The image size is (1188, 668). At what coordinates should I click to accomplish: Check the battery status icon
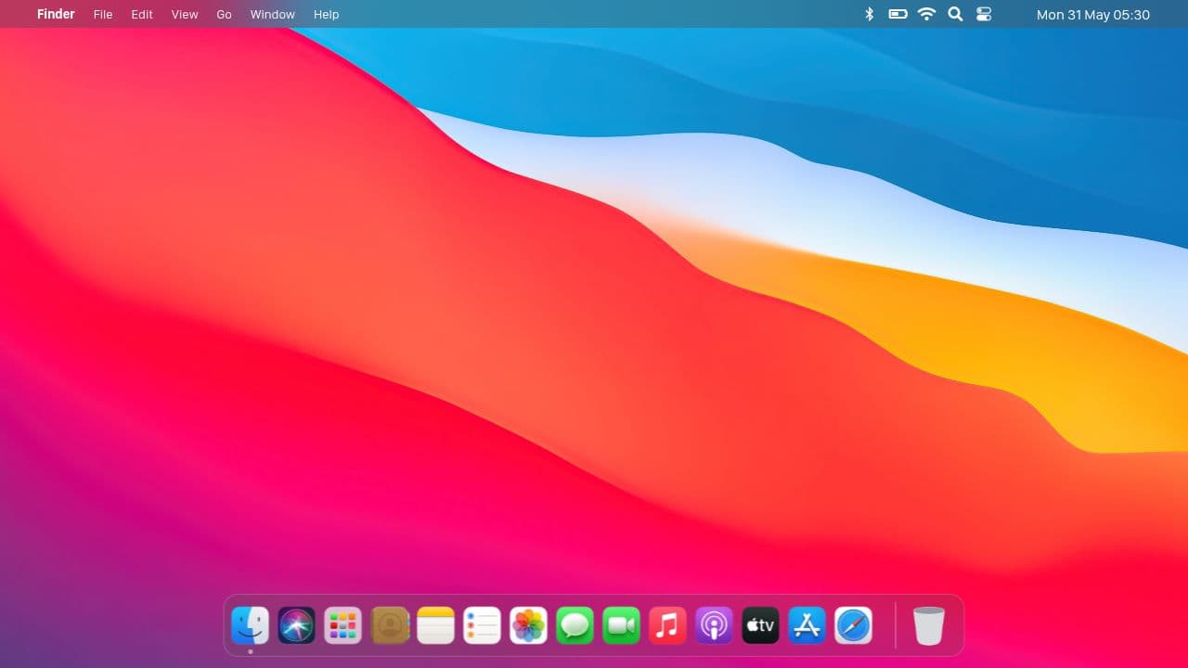click(897, 14)
